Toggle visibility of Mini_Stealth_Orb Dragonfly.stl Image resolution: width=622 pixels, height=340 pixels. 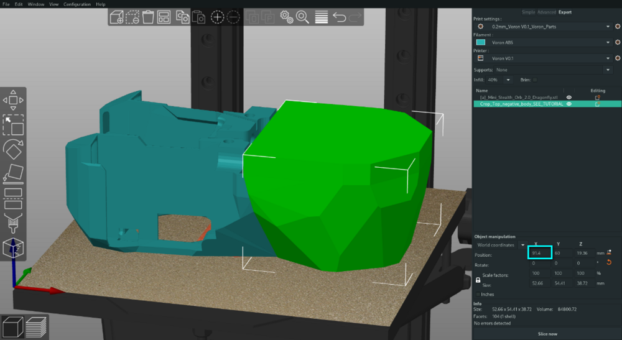(x=569, y=97)
